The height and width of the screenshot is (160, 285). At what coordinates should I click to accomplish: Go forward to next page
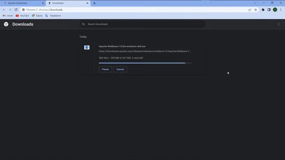[10, 10]
